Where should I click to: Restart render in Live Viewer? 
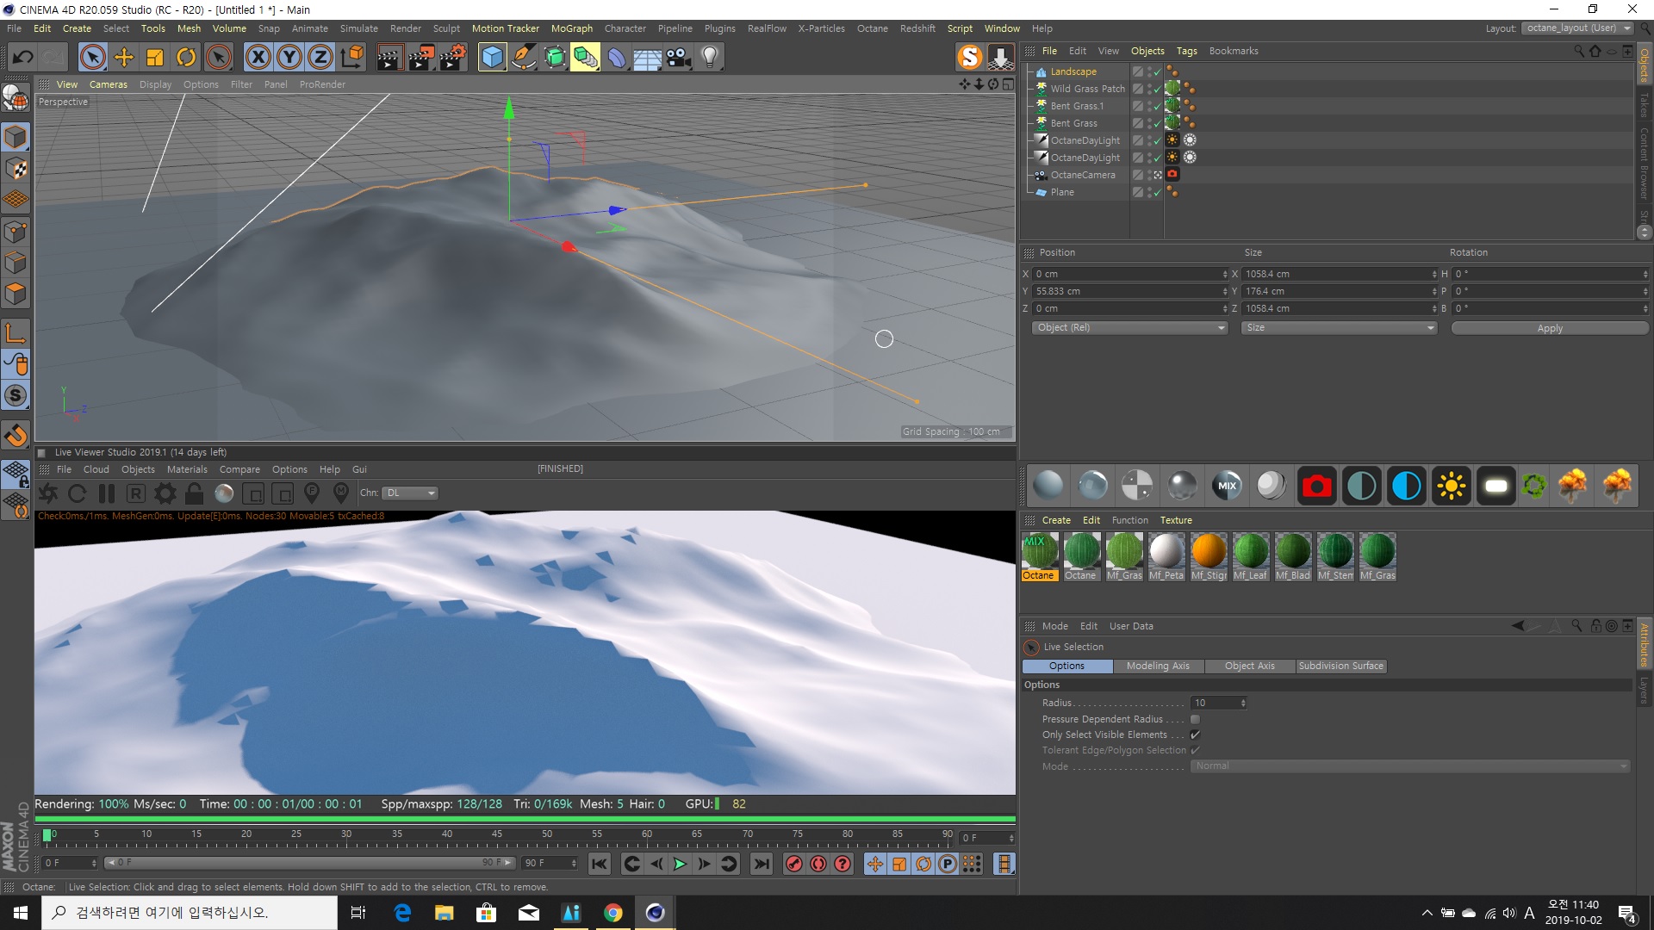(x=77, y=493)
